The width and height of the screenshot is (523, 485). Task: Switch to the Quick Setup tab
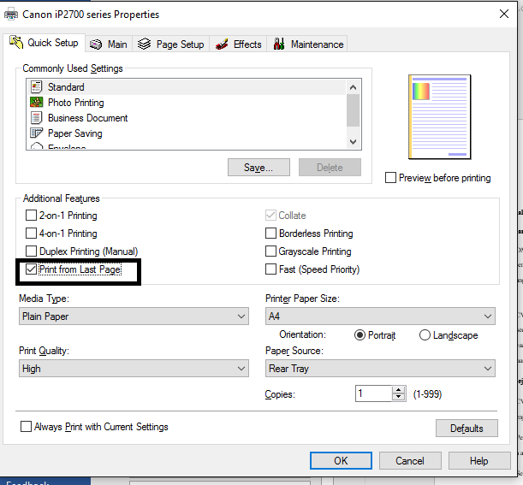[x=44, y=43]
